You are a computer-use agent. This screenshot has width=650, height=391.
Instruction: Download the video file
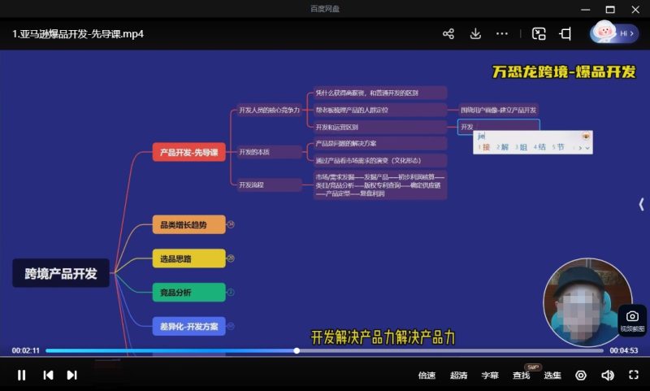475,33
